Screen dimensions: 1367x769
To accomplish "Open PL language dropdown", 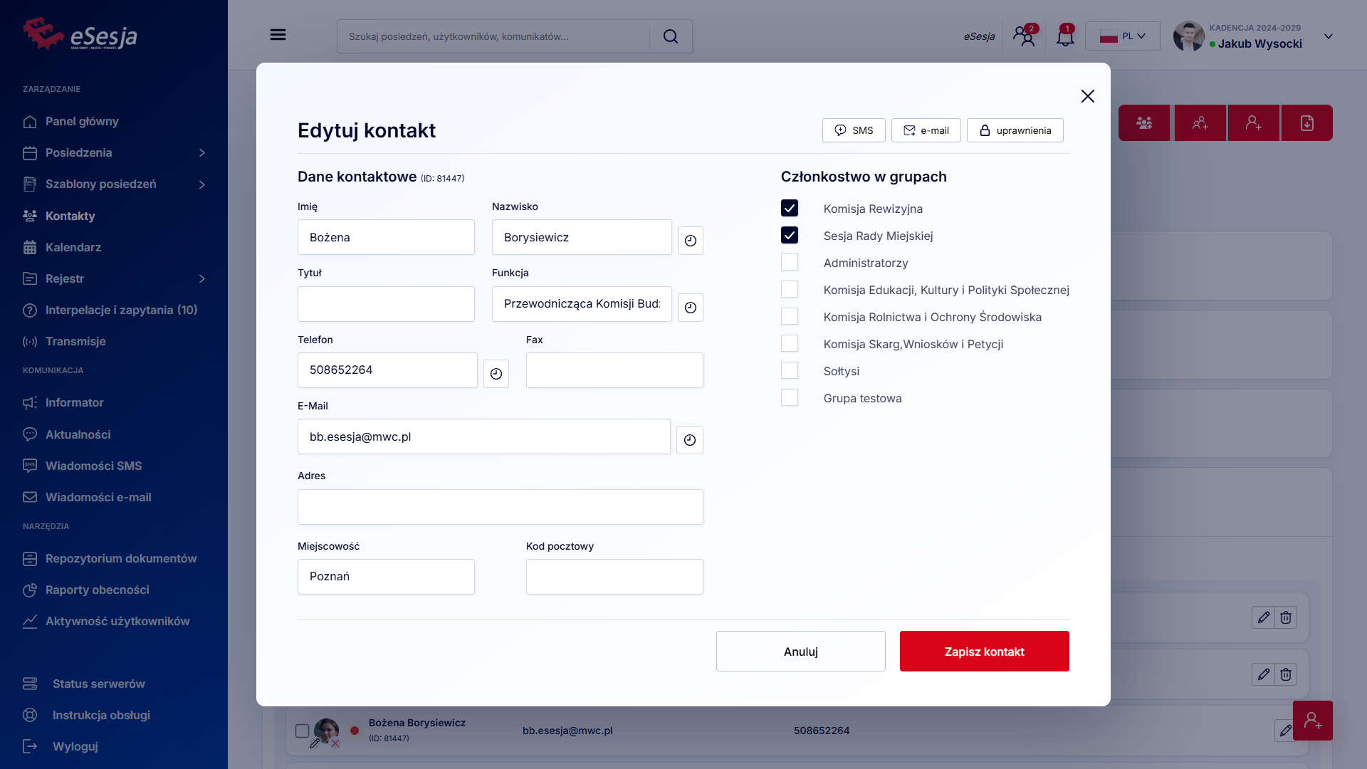I will point(1122,36).
